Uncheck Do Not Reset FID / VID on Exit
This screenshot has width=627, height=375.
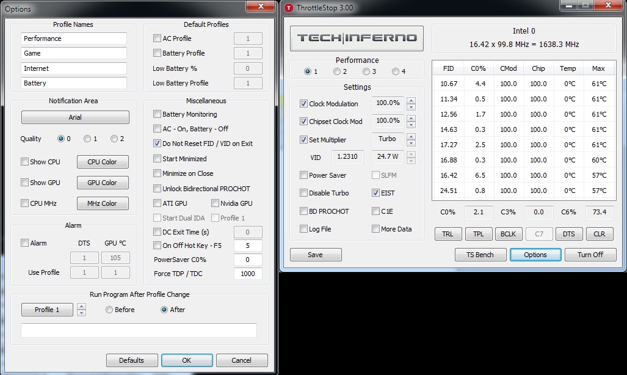click(157, 144)
